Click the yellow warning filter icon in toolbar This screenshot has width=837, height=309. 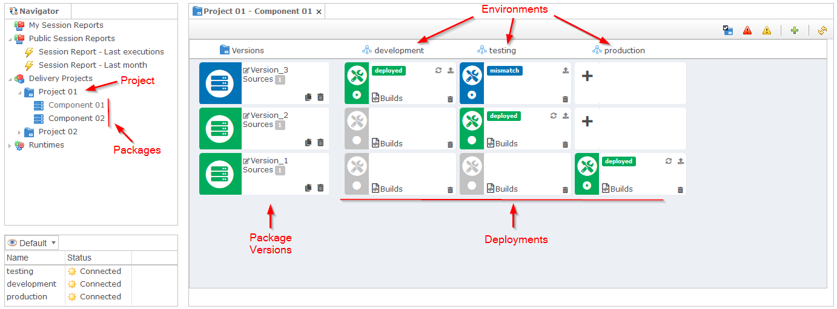(x=767, y=30)
